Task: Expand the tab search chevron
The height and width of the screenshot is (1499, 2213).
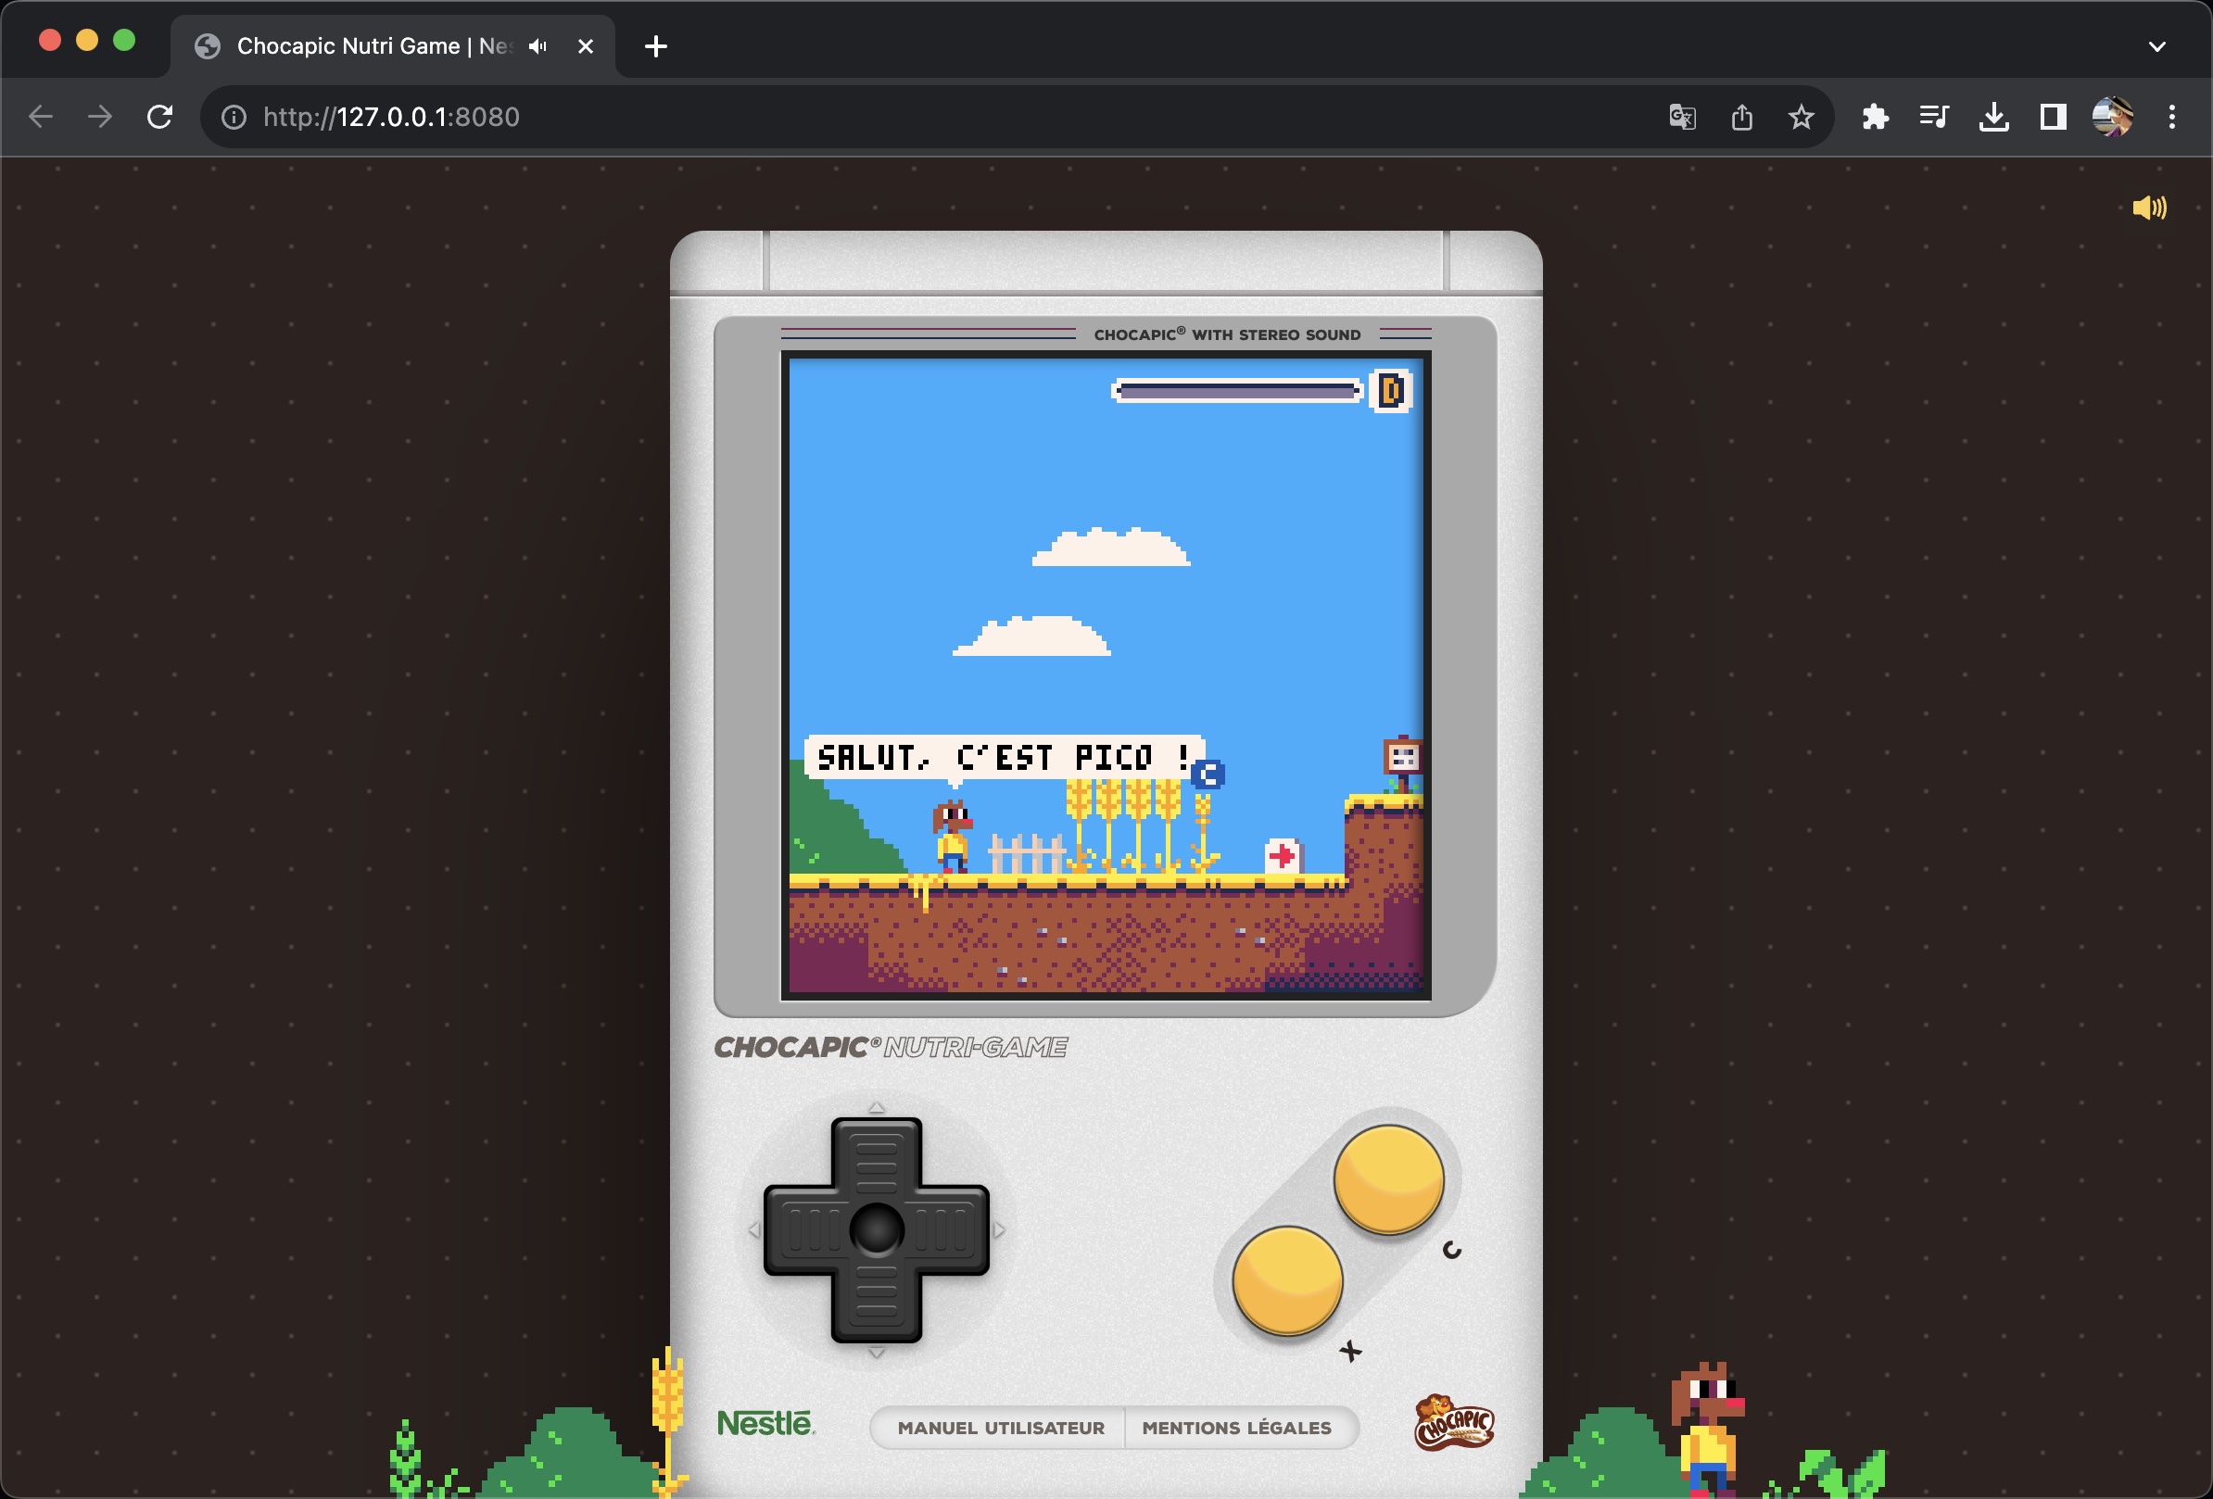Action: tap(2156, 45)
